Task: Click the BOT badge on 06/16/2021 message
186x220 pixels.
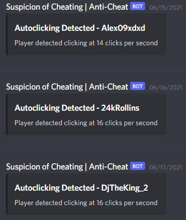Action: click(137, 86)
